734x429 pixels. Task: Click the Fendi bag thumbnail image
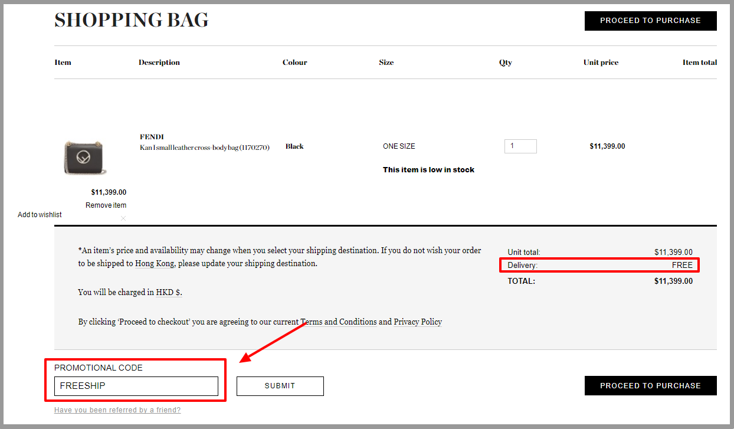click(x=86, y=157)
